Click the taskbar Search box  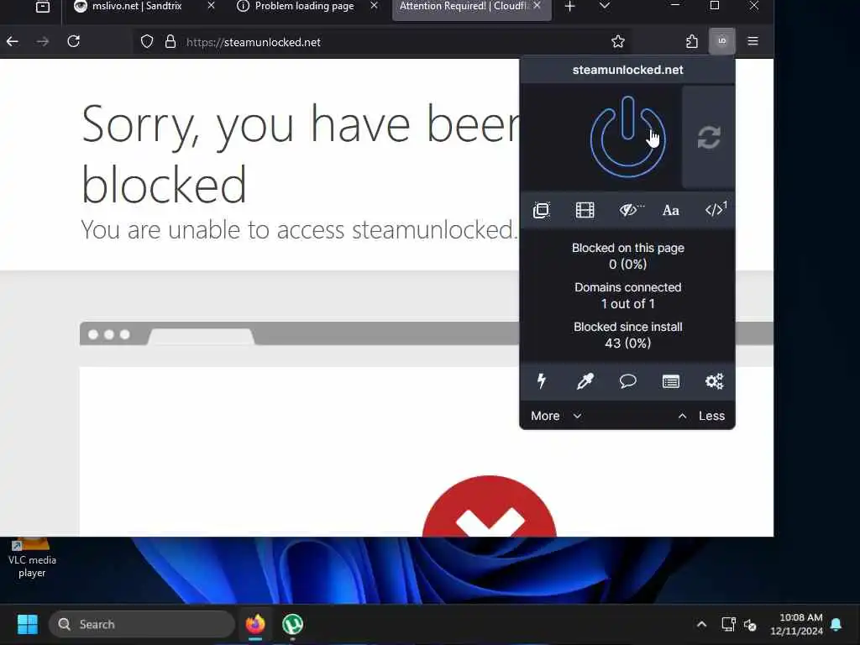pyautogui.click(x=143, y=624)
